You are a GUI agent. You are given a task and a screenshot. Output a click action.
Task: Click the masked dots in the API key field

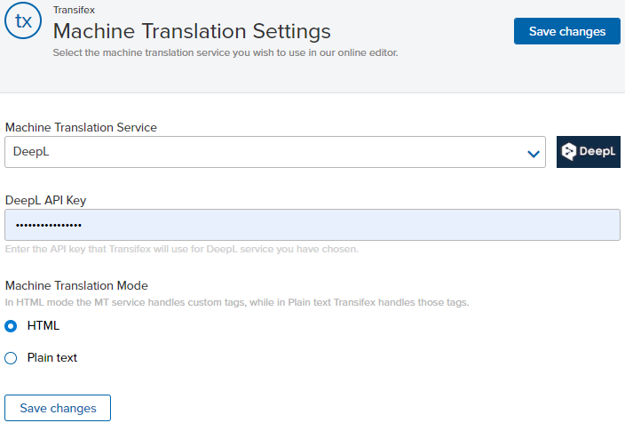click(x=49, y=226)
